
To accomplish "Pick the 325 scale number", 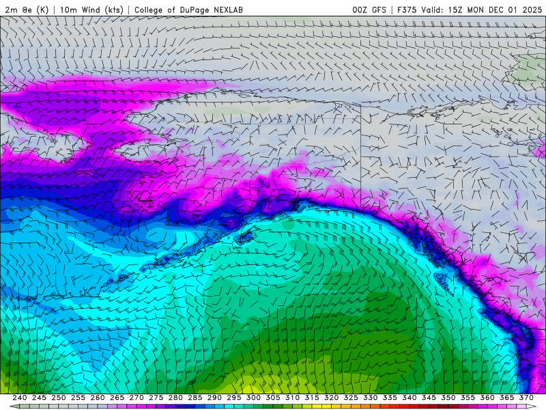I will 351,398.
